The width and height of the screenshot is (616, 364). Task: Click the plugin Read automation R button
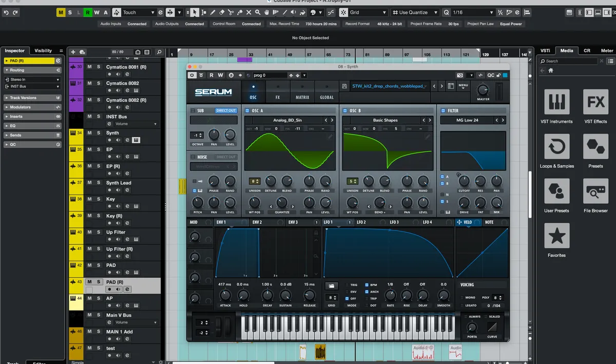point(211,75)
